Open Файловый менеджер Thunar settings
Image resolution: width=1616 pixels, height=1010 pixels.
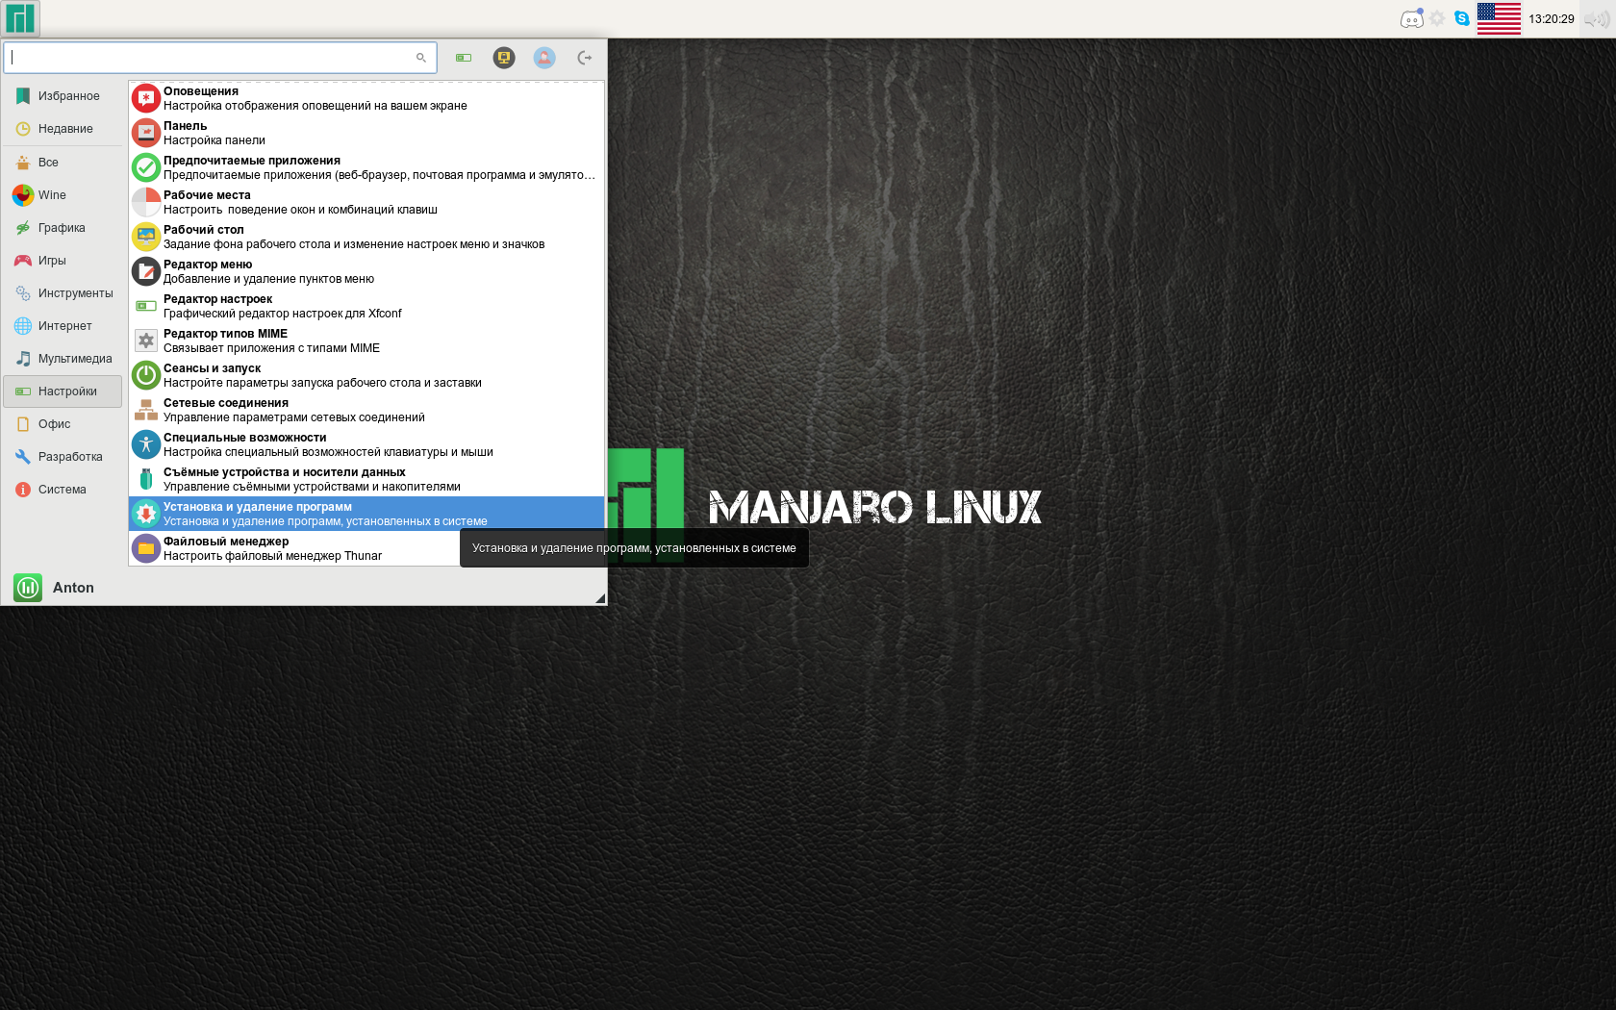(366, 548)
